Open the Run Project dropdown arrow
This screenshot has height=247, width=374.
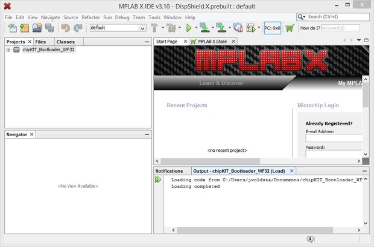(x=196, y=28)
